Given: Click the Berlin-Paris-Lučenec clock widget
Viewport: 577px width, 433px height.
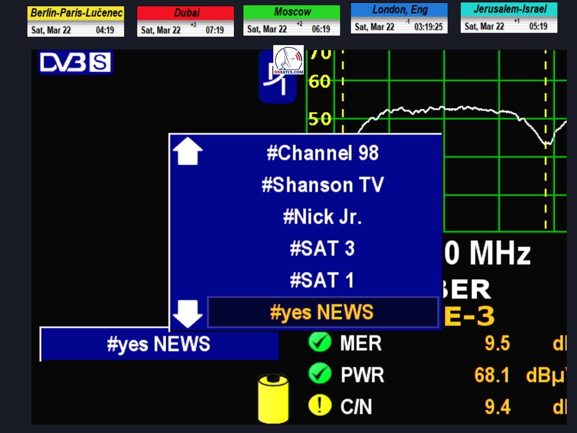Looking at the screenshot, I should click(x=76, y=21).
